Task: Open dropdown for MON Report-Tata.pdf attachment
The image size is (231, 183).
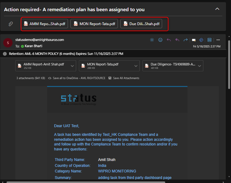Action: coord(136,66)
